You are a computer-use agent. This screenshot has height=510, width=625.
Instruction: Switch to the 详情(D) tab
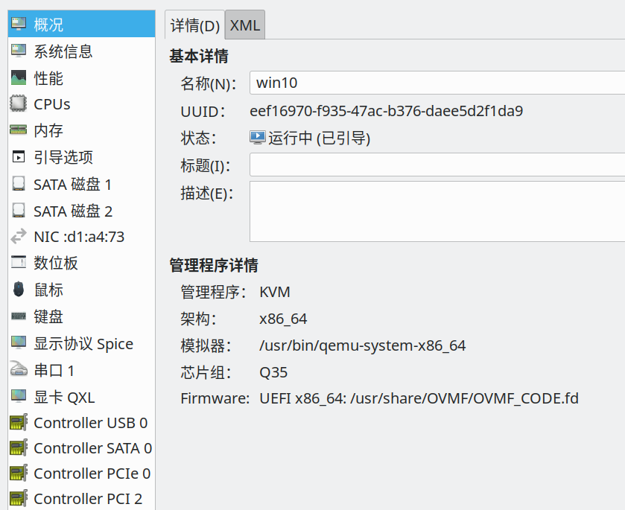click(x=195, y=25)
